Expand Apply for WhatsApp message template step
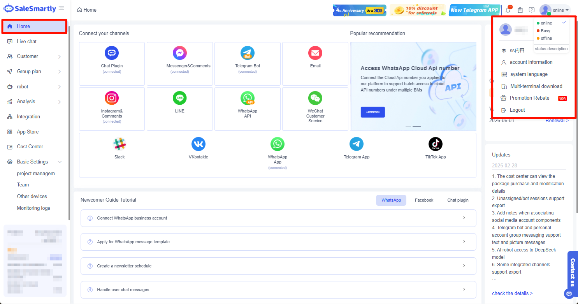Image resolution: width=578 pixels, height=304 pixels. 278,242
